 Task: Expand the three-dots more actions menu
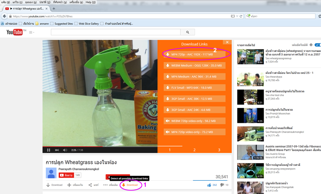coord(110,185)
